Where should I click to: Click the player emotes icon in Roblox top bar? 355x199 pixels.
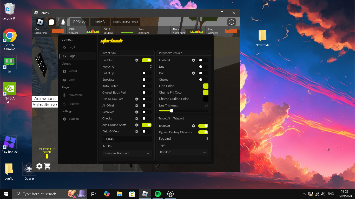63,22
